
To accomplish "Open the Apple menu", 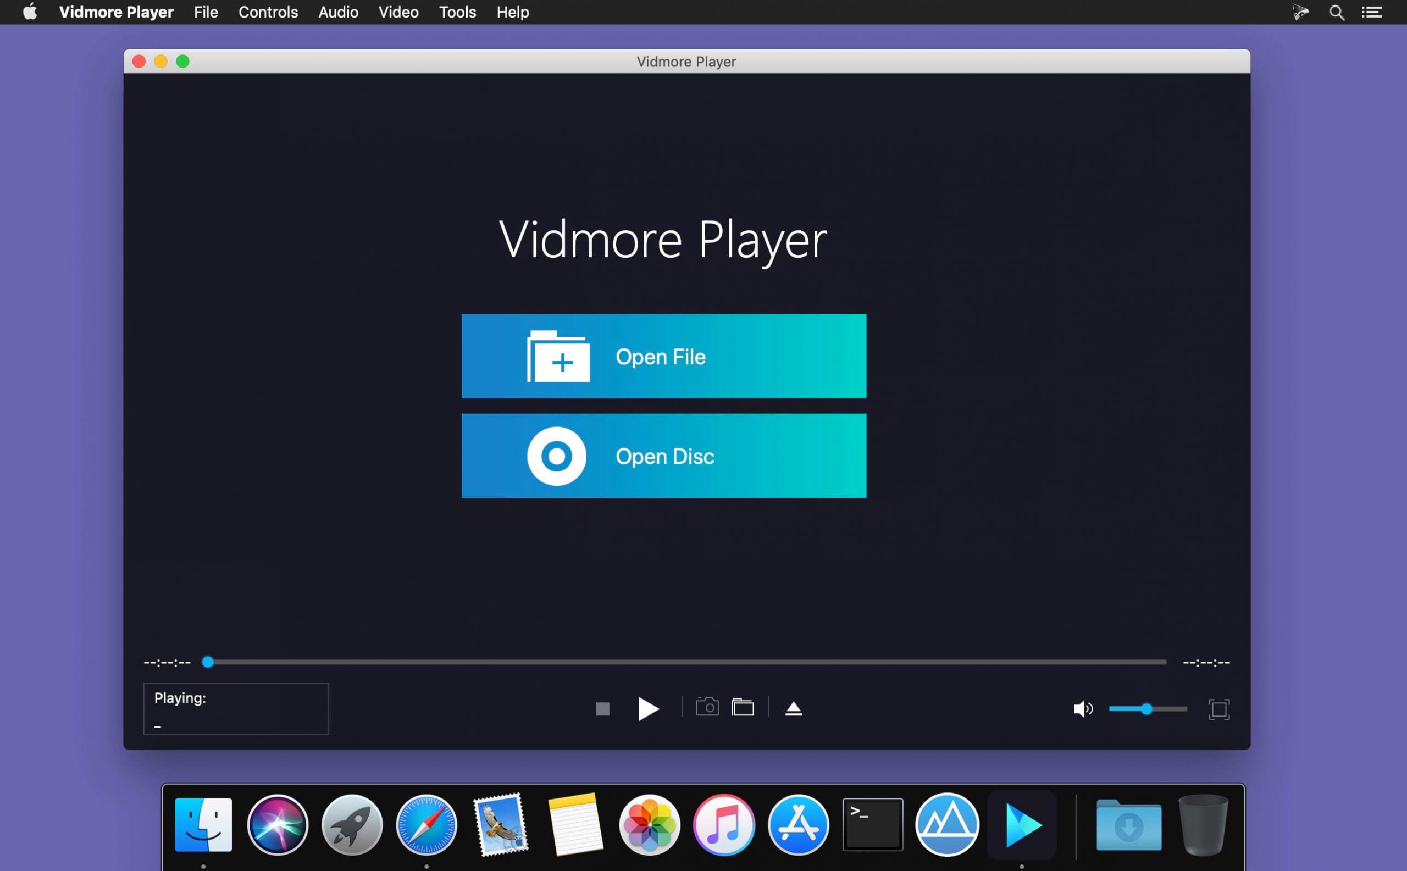I will click(29, 12).
